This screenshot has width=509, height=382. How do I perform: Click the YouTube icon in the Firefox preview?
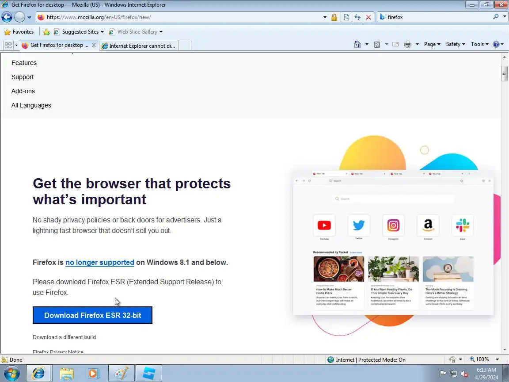point(324,225)
